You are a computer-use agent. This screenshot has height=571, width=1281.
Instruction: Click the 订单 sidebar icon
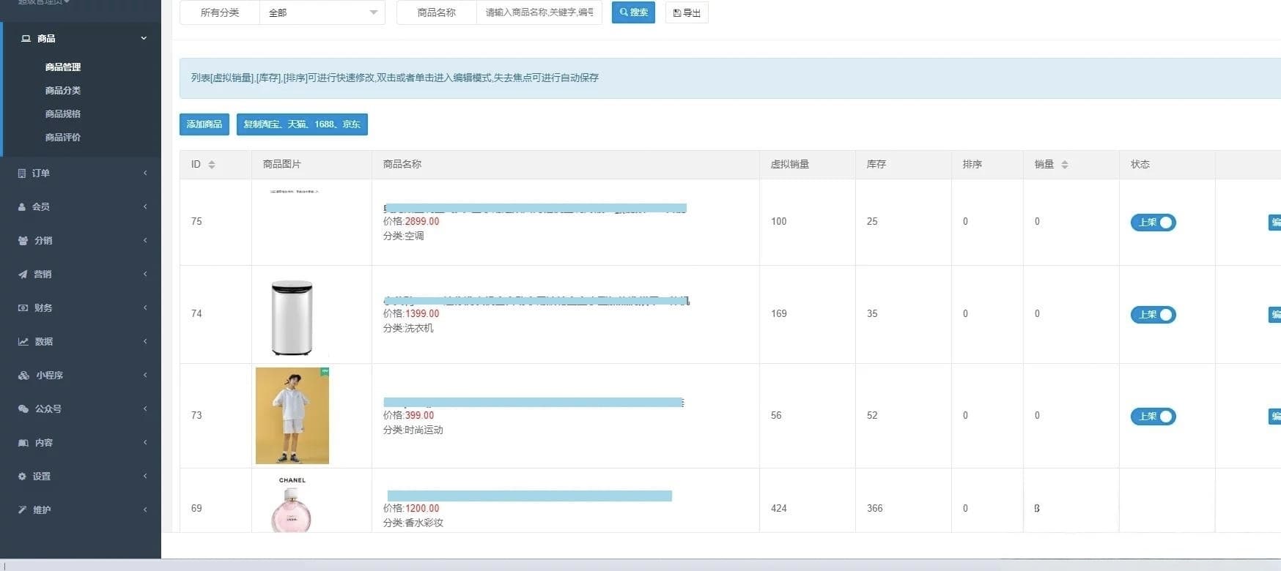(x=22, y=173)
